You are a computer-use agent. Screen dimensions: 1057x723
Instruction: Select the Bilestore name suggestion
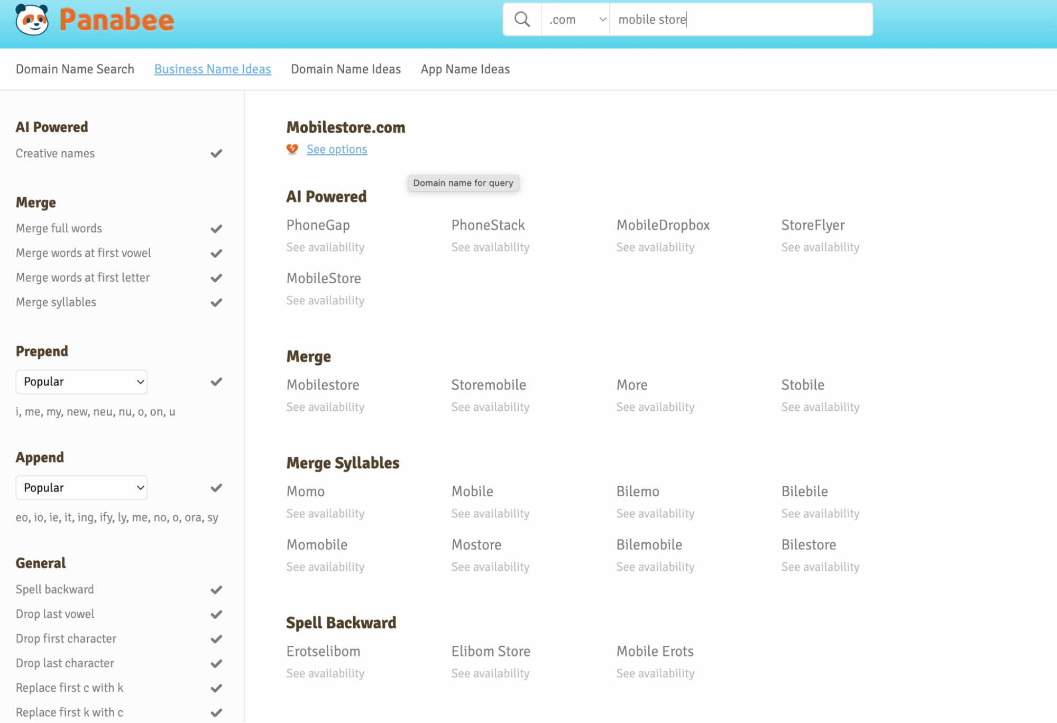pyautogui.click(x=808, y=545)
